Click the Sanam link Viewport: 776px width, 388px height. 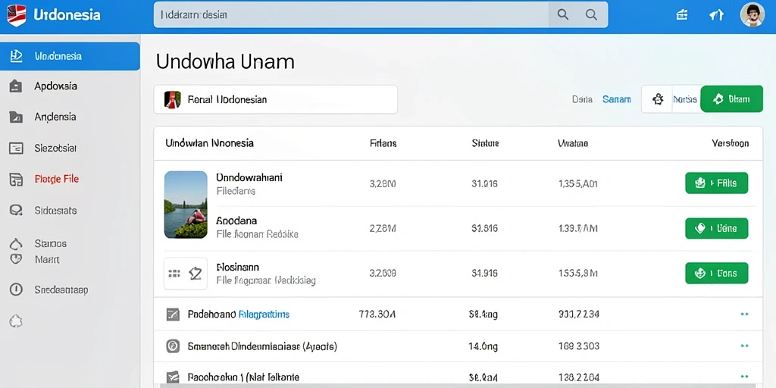click(617, 99)
